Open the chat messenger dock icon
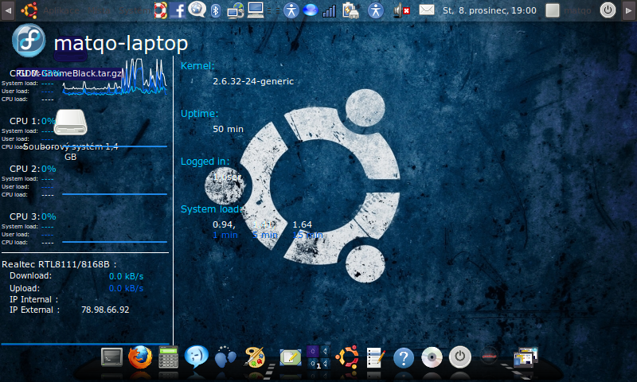This screenshot has width=637, height=382. pos(197,356)
